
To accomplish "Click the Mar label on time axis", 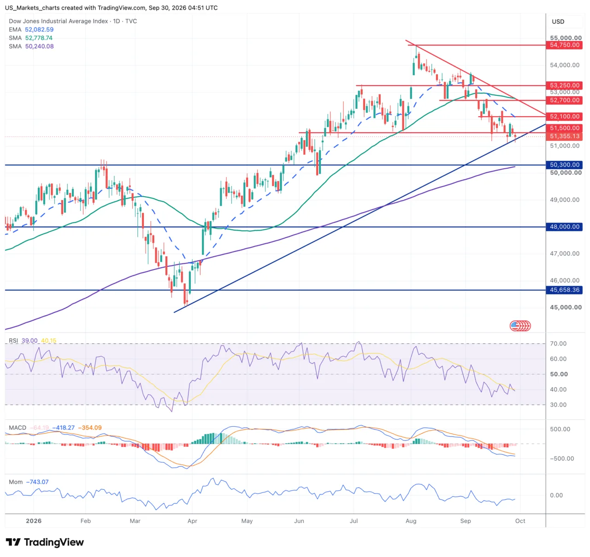I will click(x=135, y=521).
